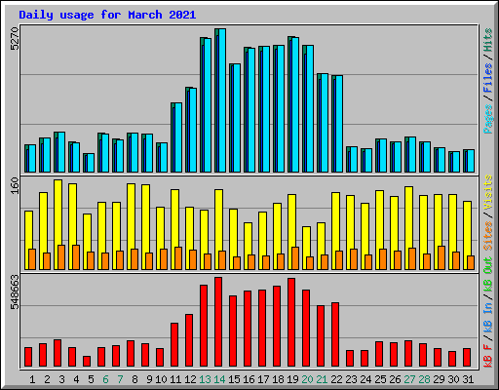Click day label 23 on the x-axis
The image size is (499, 390).
[x=351, y=379]
